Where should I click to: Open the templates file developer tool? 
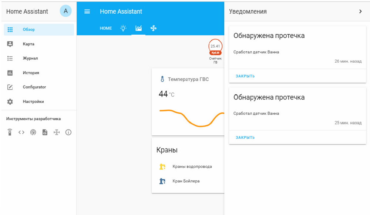[45, 132]
